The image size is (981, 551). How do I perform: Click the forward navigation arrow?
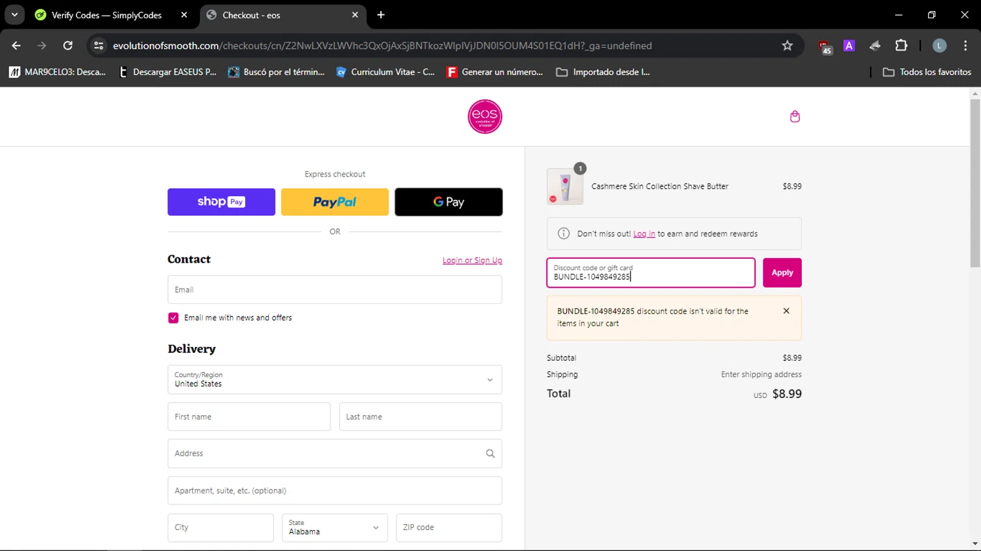point(42,46)
